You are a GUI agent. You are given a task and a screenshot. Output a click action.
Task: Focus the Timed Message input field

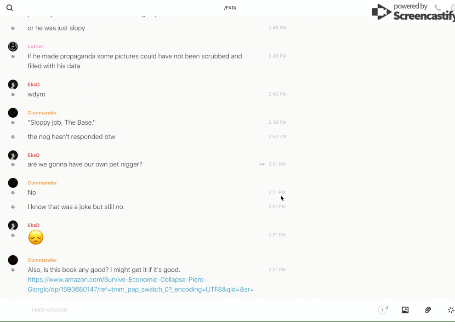pyautogui.click(x=138, y=310)
